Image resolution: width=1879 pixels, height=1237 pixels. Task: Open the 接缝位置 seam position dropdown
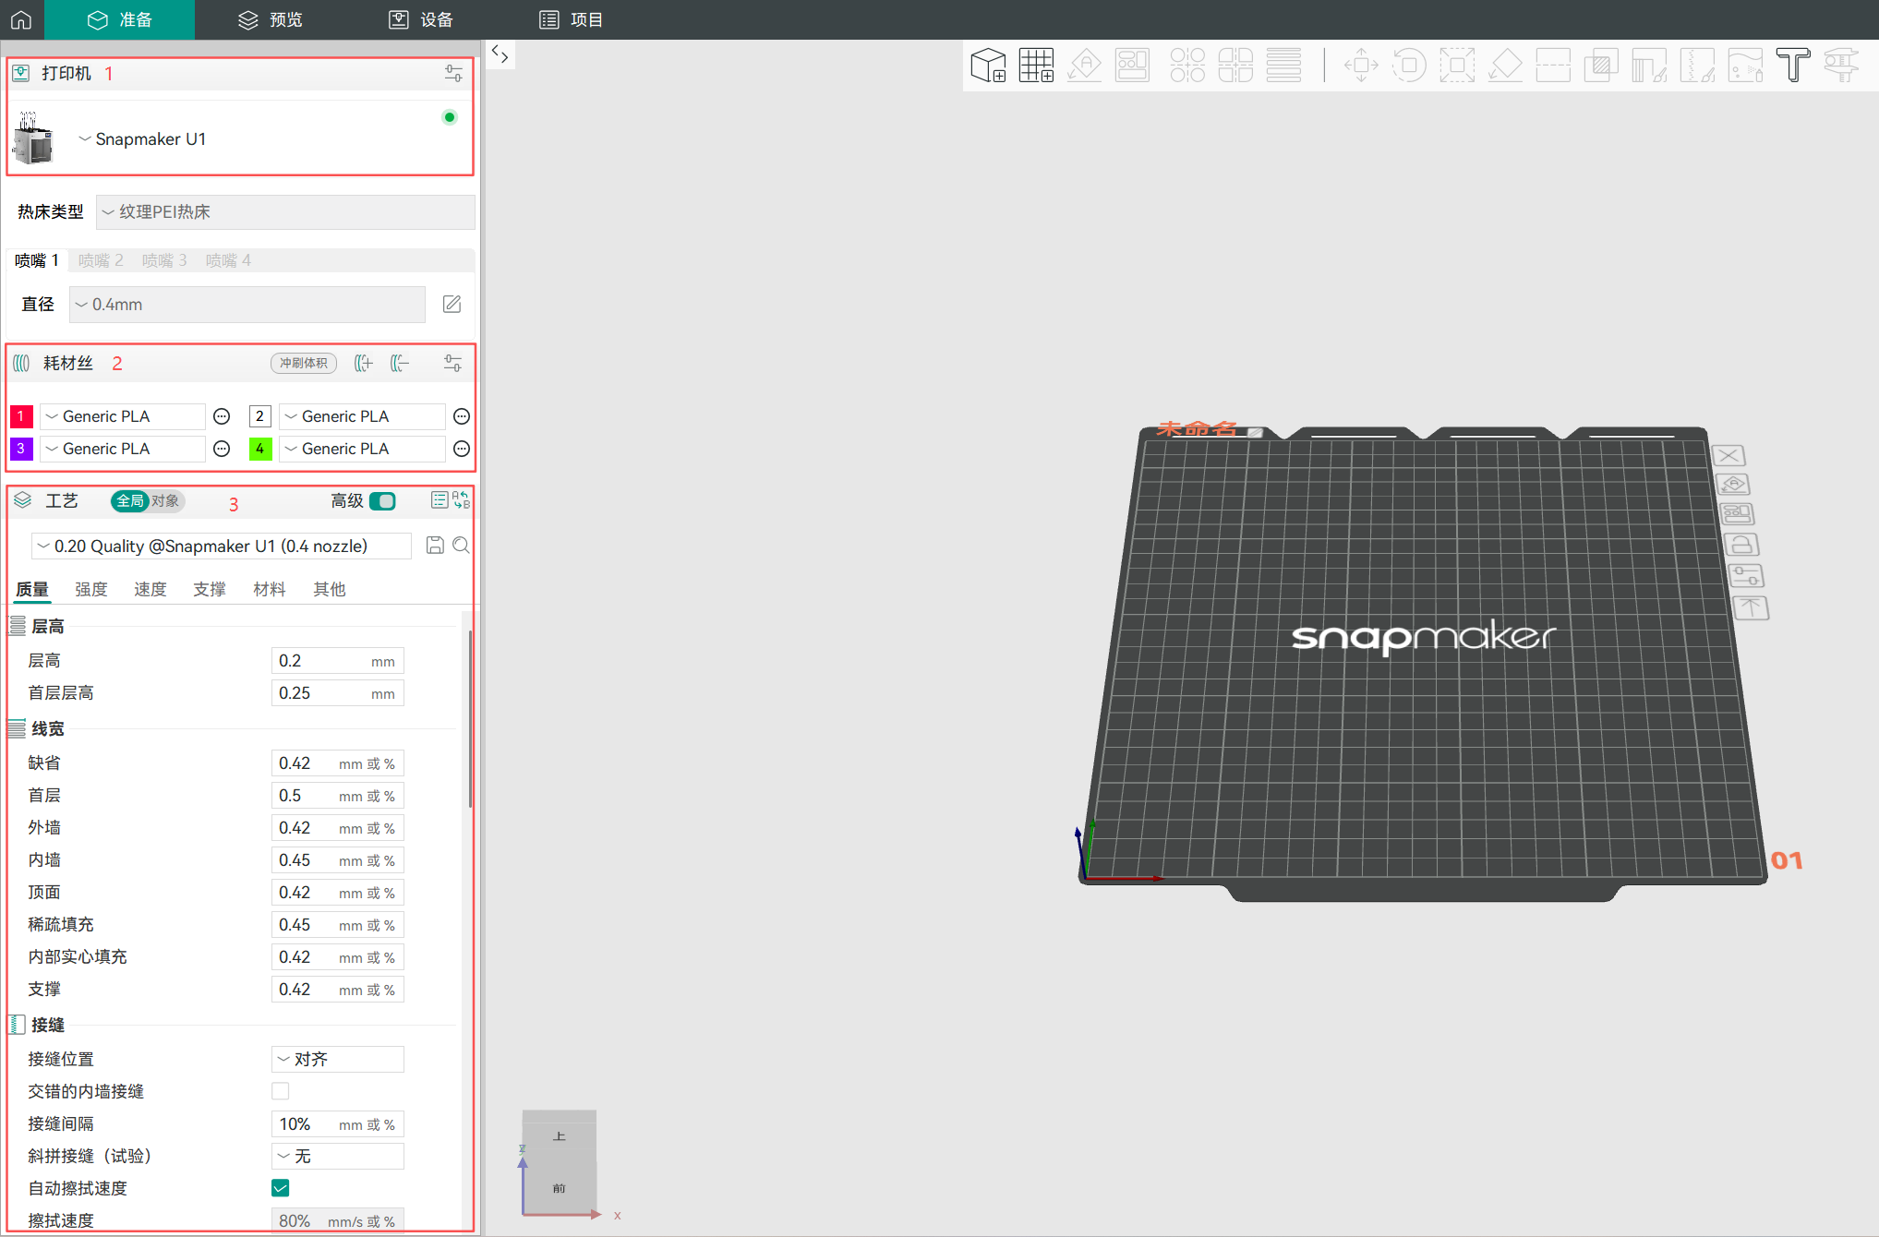click(x=338, y=1059)
